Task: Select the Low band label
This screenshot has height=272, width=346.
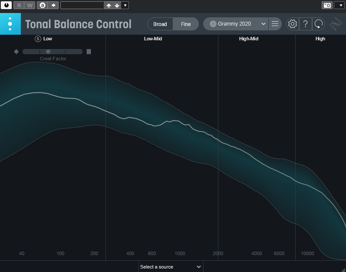Action: tap(48, 39)
